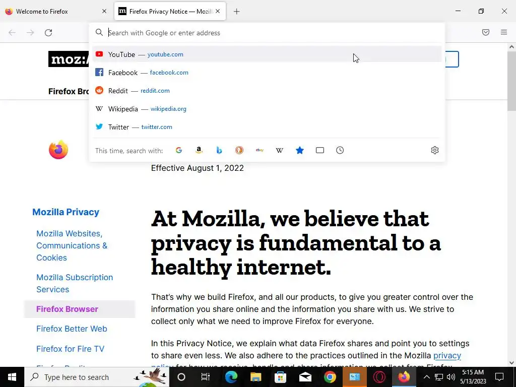Search this time with Amazon
This screenshot has height=387, width=516.
[199, 150]
